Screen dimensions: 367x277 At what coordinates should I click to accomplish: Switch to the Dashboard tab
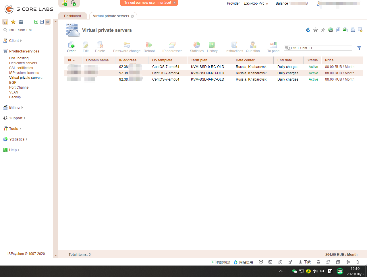(x=72, y=16)
